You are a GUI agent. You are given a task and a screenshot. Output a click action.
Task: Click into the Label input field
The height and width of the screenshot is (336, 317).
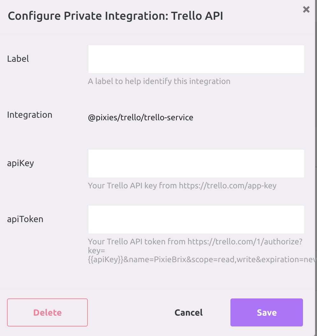196,59
